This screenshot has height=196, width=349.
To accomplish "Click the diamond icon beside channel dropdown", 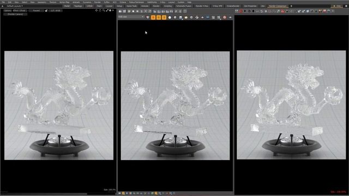I will pos(148,17).
